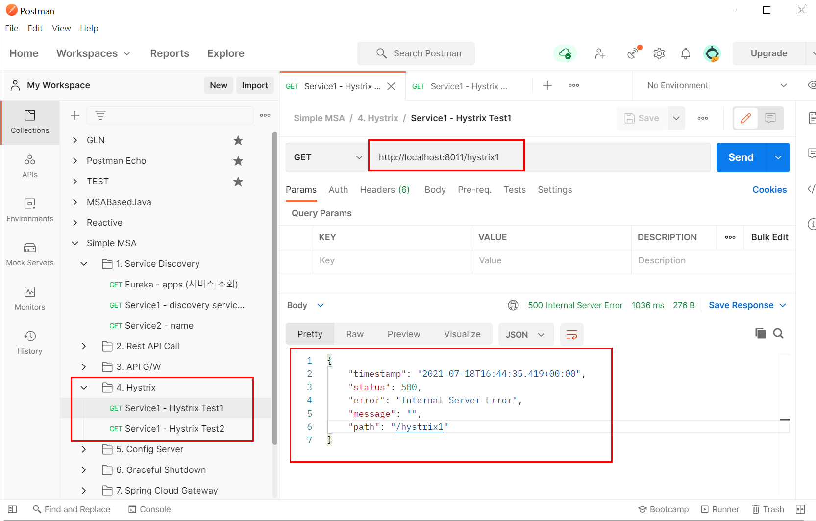Open the Edit menu
Image resolution: width=816 pixels, height=521 pixels.
coord(35,28)
